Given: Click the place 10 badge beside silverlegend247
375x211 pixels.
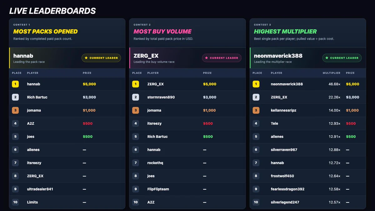Looking at the screenshot, I should click(x=256, y=202).
